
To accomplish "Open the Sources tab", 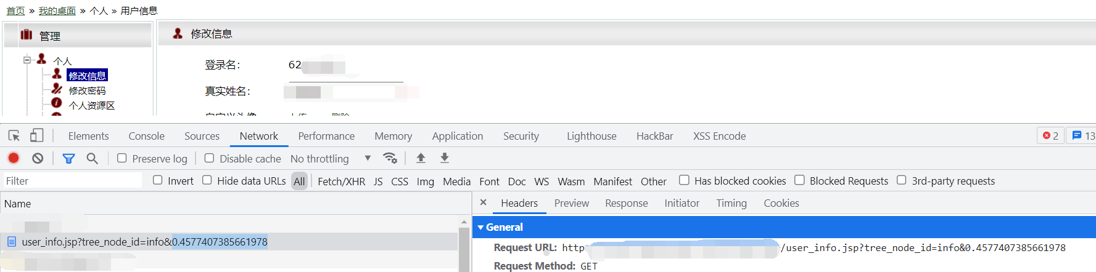I will [202, 135].
